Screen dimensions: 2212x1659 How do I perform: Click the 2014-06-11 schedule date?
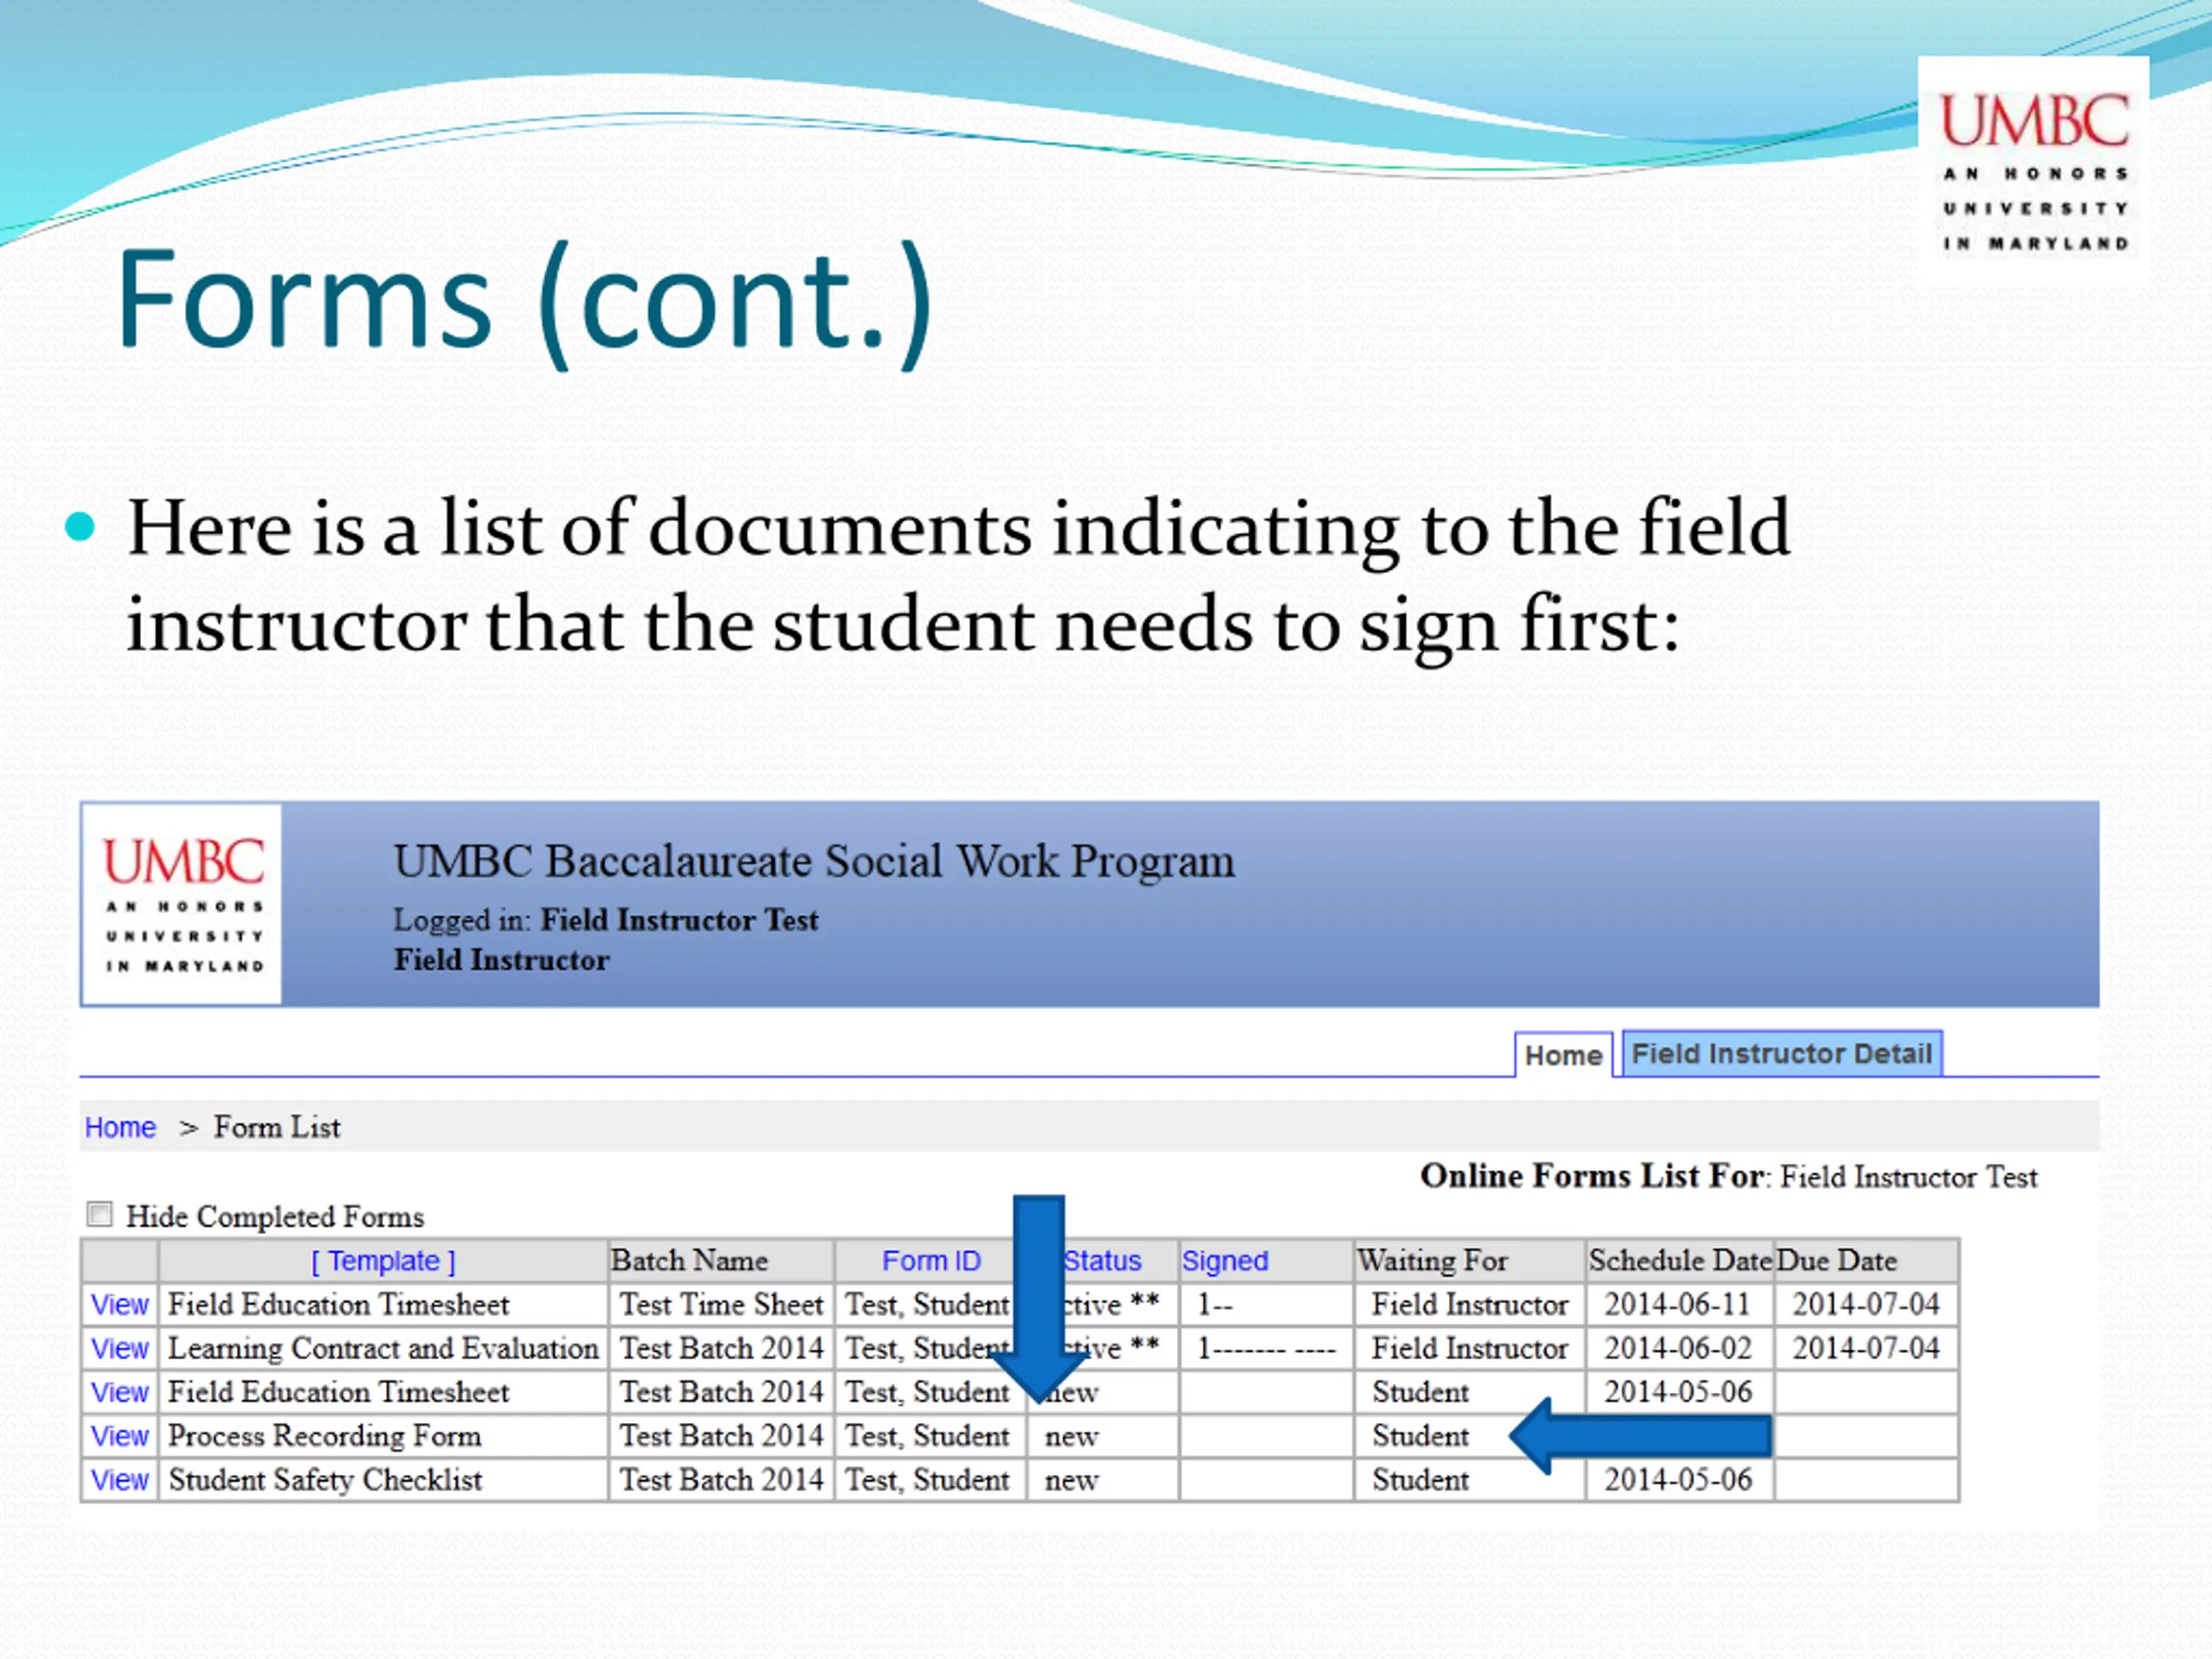point(1678,1305)
